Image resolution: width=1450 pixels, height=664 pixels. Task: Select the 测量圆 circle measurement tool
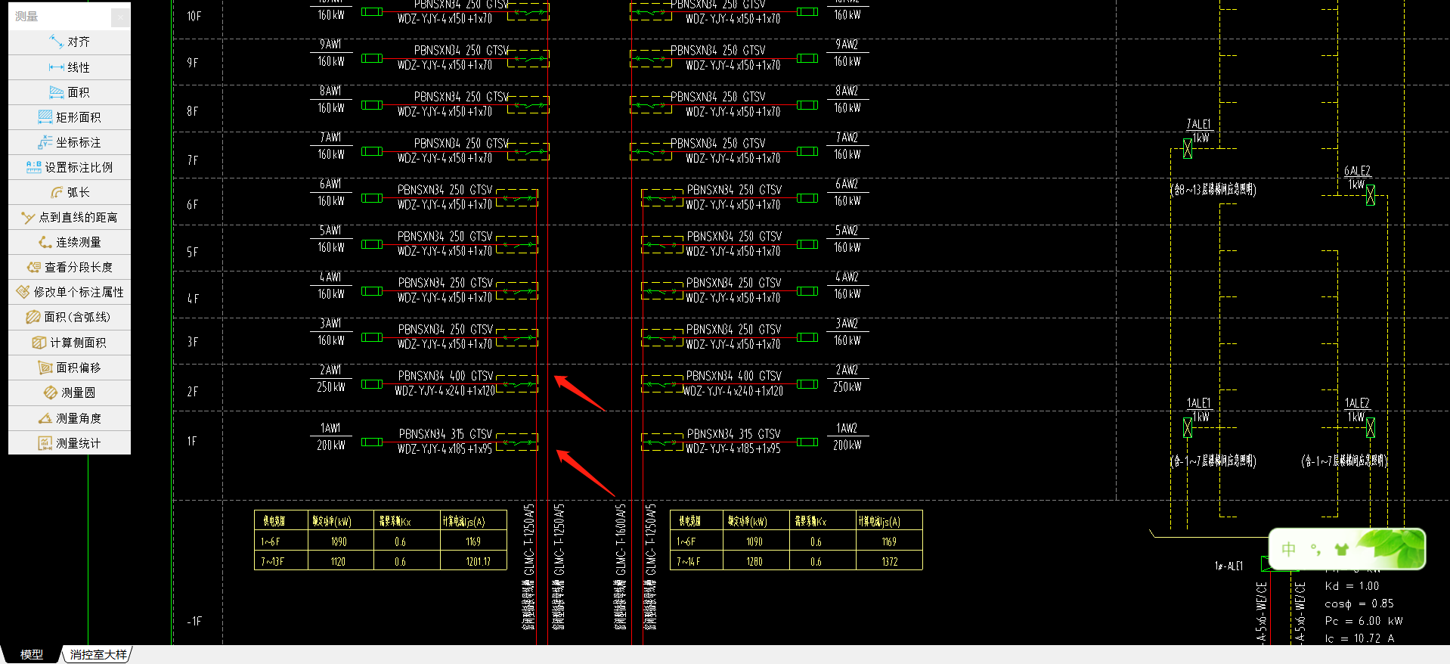(x=70, y=393)
